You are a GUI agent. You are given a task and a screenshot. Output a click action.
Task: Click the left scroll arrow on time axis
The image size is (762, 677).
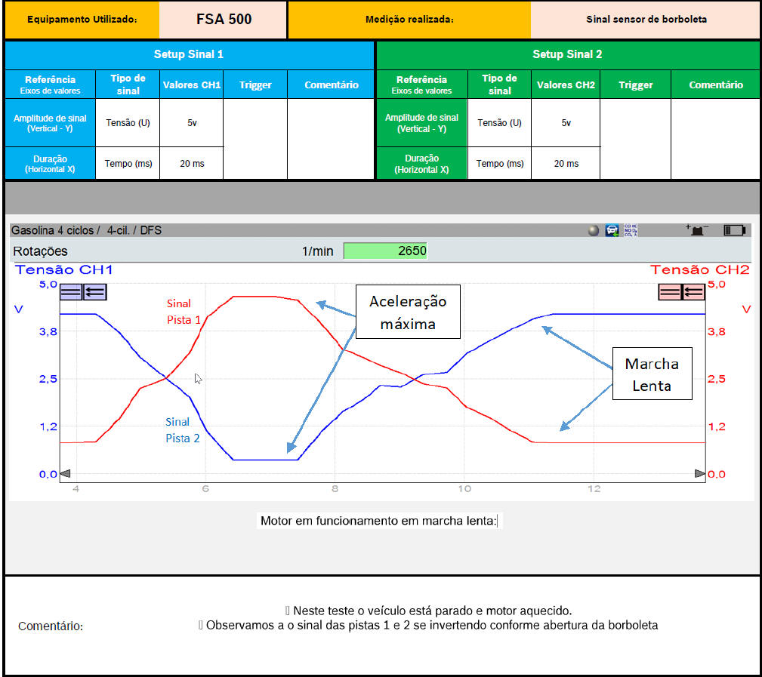tap(65, 473)
